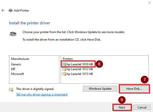The height and width of the screenshot is (112, 153).
Task: Select HP in the Manufacturer list
Action: click(x=13, y=69)
